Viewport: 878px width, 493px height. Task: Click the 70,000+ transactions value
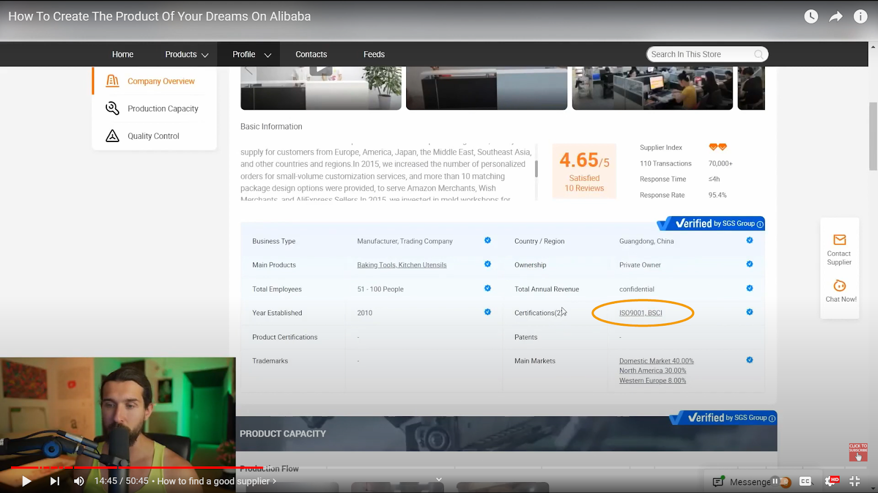(x=721, y=163)
